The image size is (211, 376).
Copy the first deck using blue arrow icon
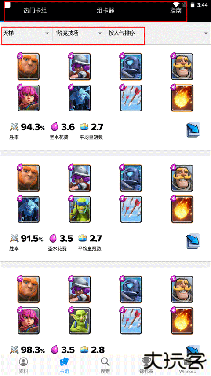click(193, 130)
